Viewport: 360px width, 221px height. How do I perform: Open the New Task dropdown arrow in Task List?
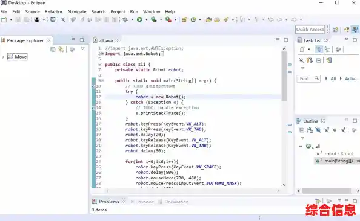[309, 49]
